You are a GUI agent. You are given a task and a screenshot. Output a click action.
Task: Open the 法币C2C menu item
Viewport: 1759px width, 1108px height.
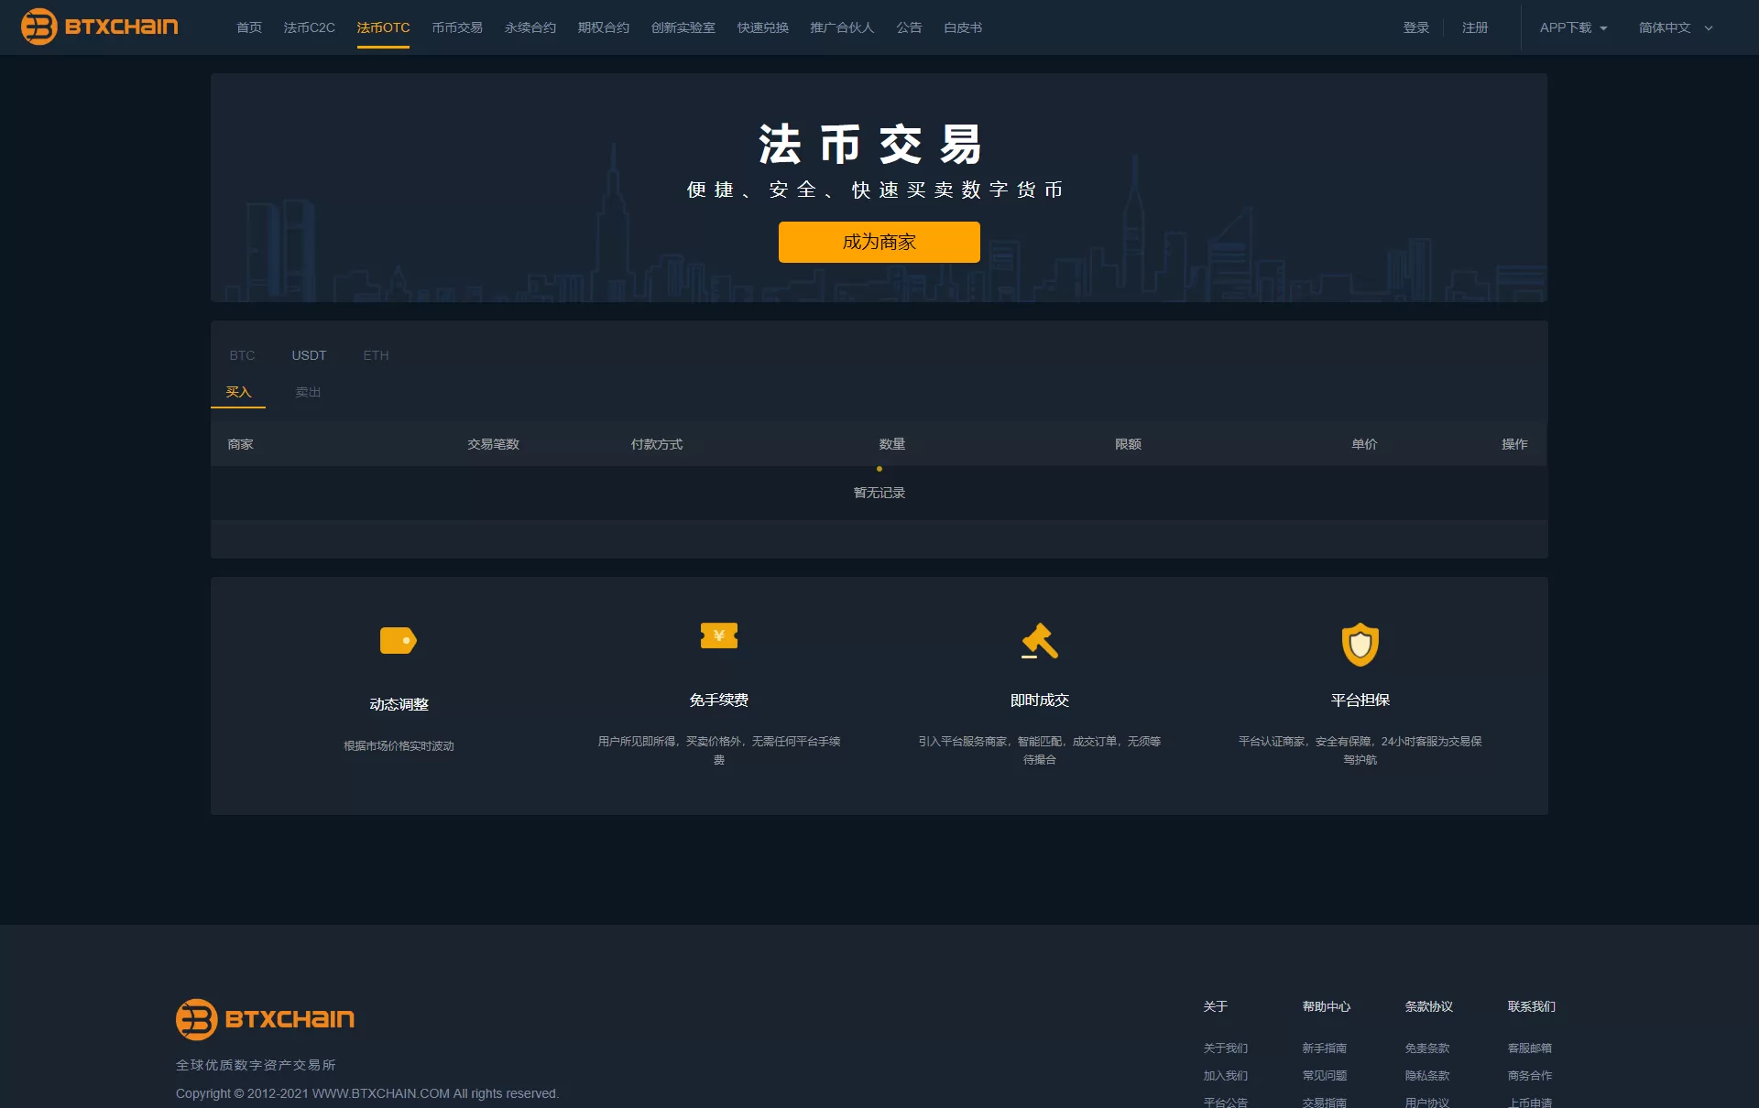309,27
